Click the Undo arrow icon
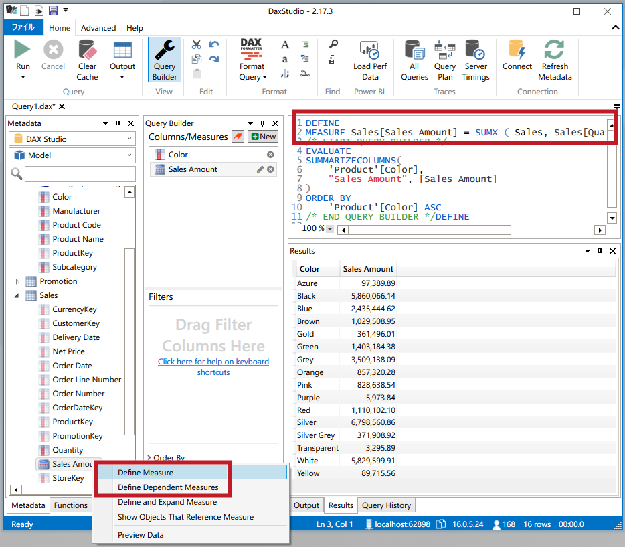Viewport: 625px width, 547px height. pyautogui.click(x=214, y=44)
